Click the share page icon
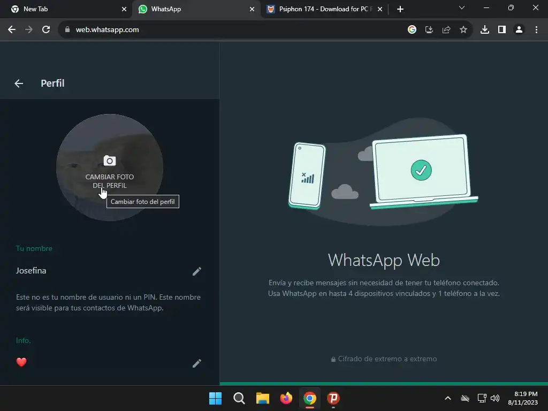This screenshot has height=411, width=548. coord(446,30)
